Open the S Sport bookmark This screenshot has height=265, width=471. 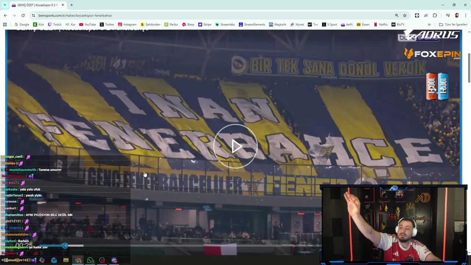pos(329,25)
